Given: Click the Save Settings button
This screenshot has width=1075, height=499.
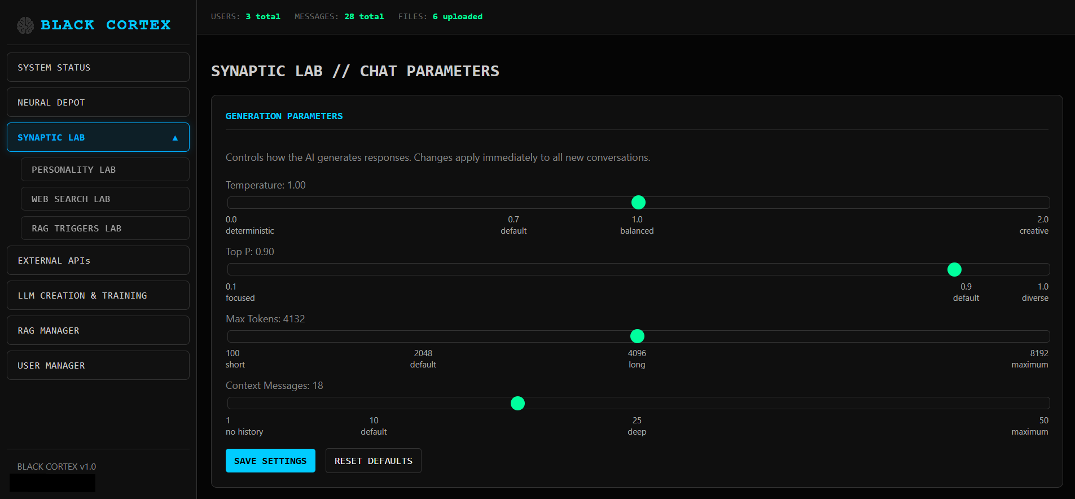Looking at the screenshot, I should [x=270, y=461].
